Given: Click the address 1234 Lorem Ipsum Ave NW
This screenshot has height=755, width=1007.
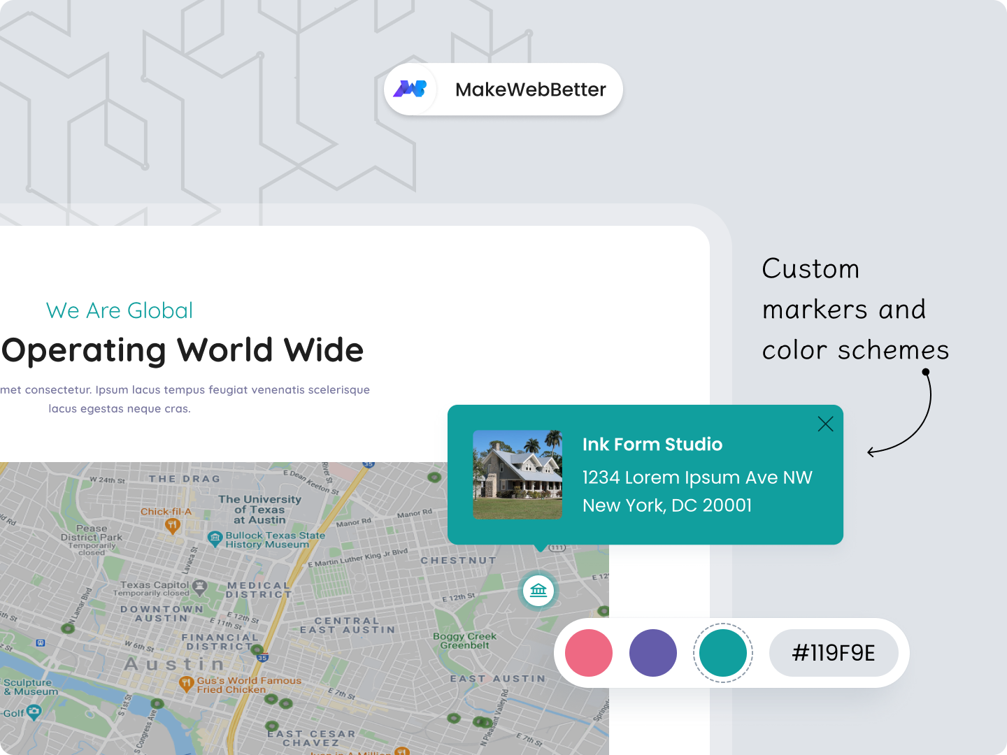Looking at the screenshot, I should point(697,477).
